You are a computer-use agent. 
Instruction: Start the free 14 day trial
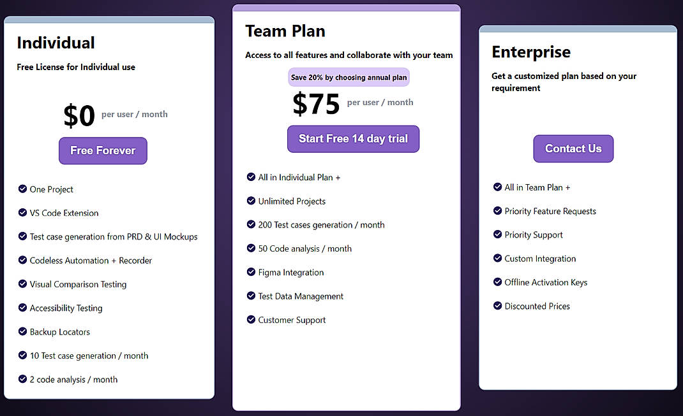click(x=353, y=138)
